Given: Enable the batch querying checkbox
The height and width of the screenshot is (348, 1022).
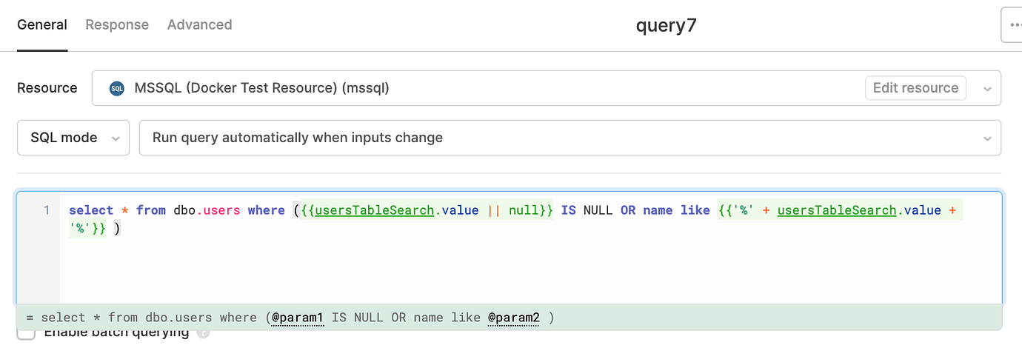Looking at the screenshot, I should pos(26,333).
